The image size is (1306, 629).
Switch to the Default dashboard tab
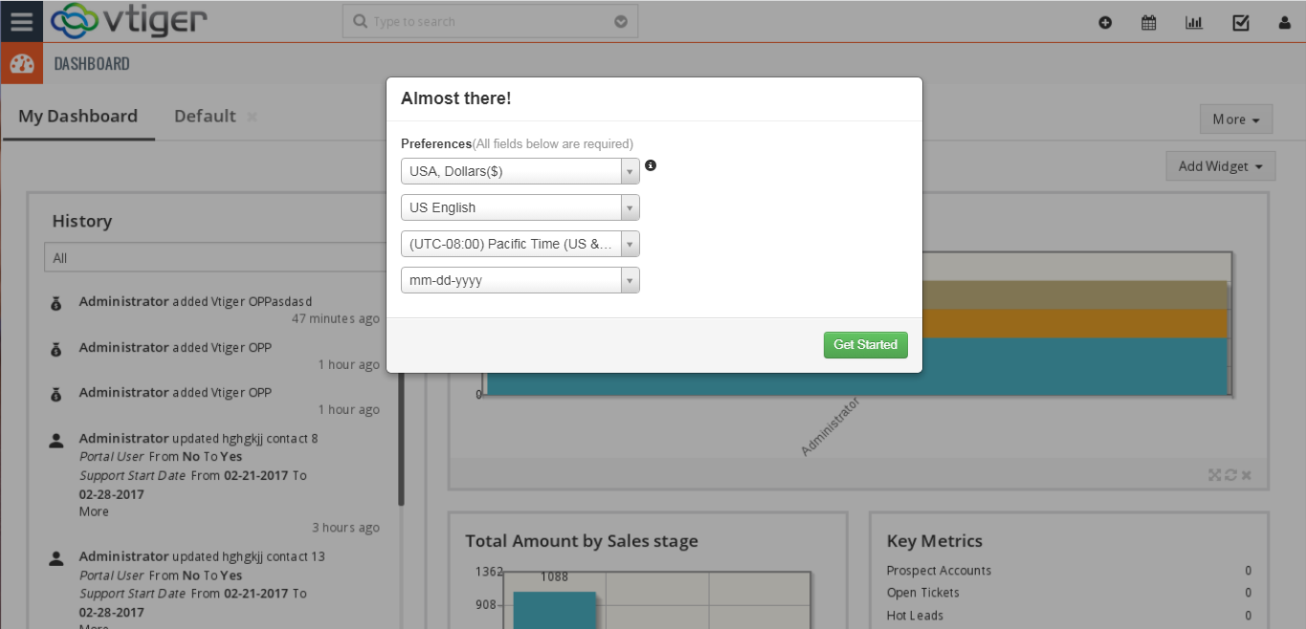[204, 116]
